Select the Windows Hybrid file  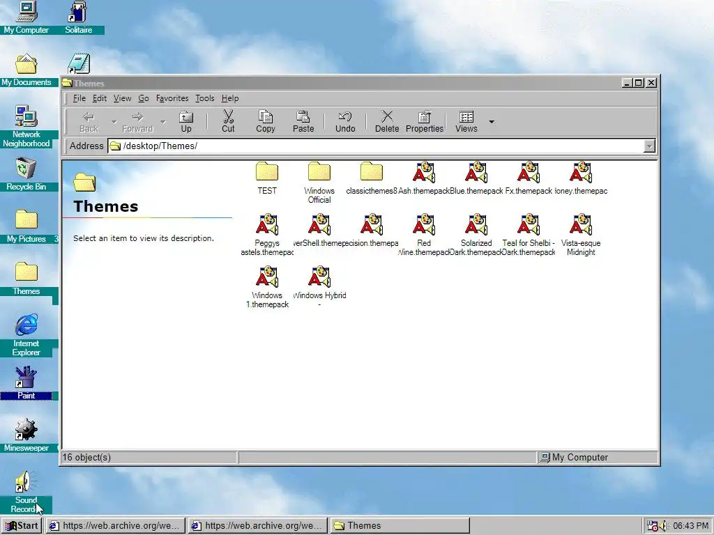coord(319,288)
